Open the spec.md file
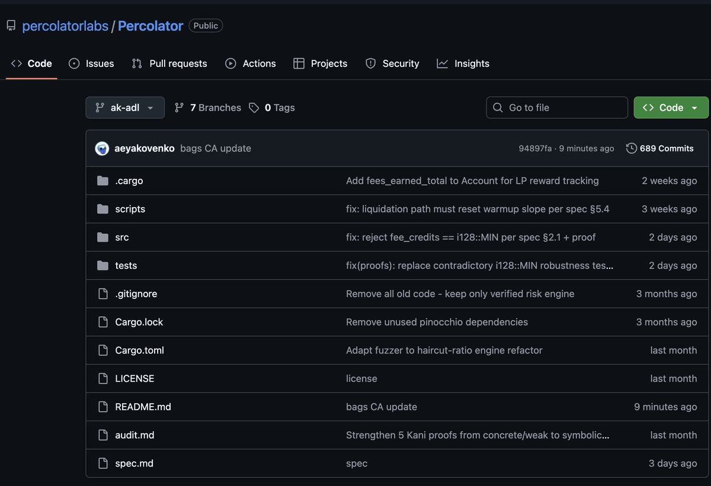 click(x=134, y=464)
